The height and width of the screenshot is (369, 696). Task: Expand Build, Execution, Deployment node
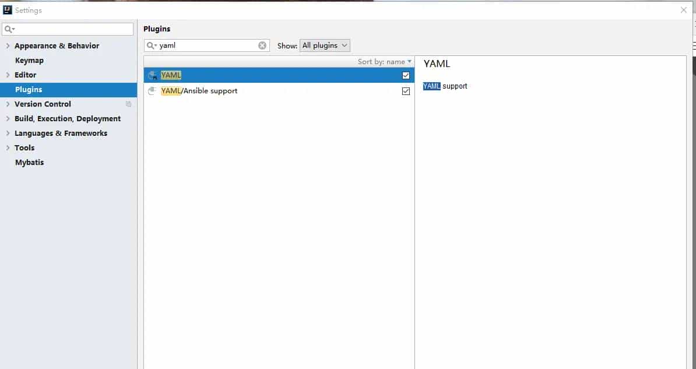click(x=8, y=118)
